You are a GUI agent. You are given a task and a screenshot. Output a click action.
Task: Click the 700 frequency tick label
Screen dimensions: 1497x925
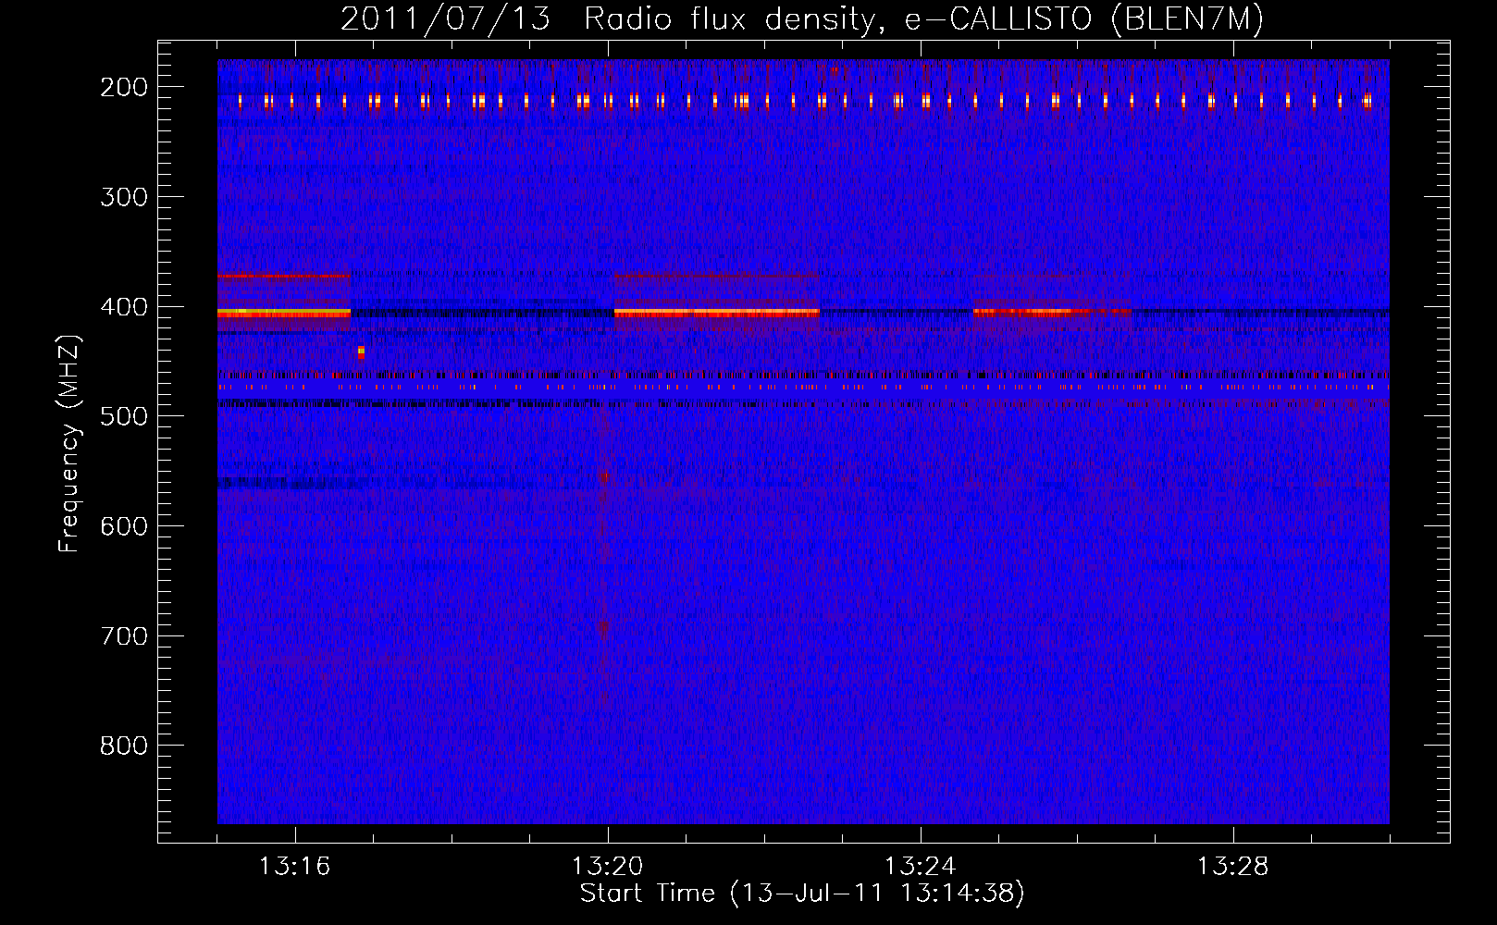coord(124,636)
